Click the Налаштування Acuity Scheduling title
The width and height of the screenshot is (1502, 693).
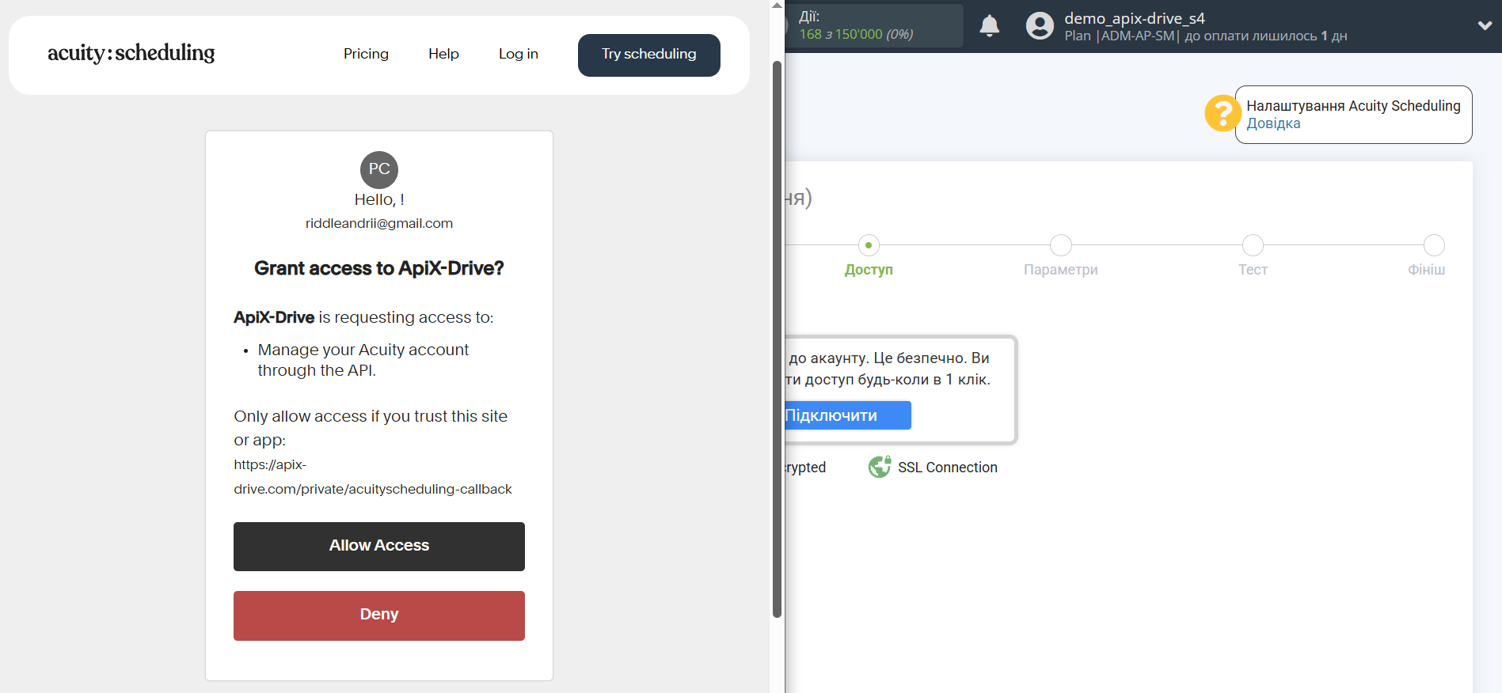tap(1354, 106)
